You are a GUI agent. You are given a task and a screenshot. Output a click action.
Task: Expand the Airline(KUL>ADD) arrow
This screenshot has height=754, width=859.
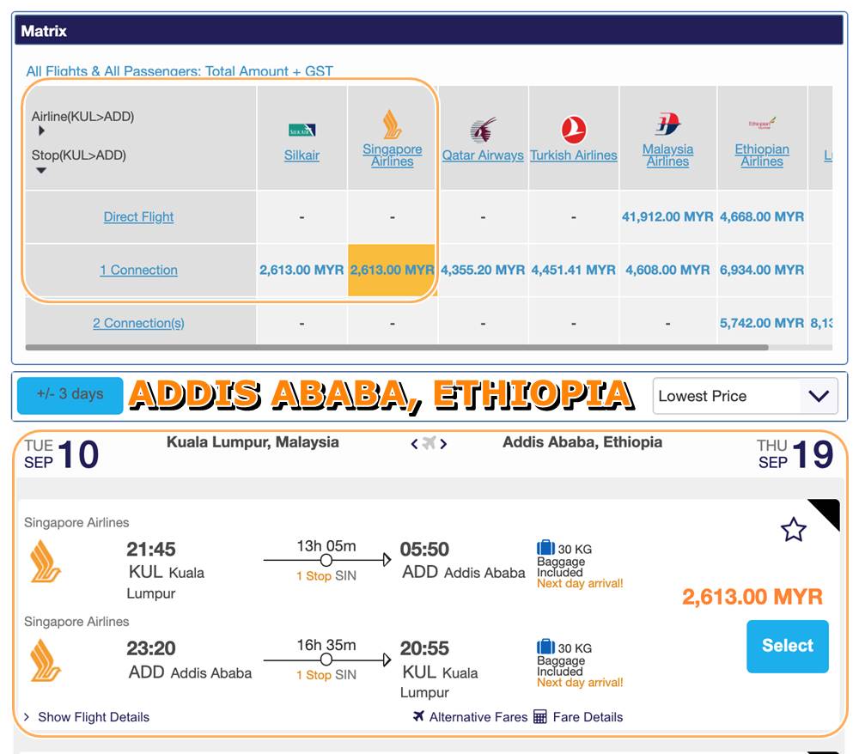pos(41,131)
